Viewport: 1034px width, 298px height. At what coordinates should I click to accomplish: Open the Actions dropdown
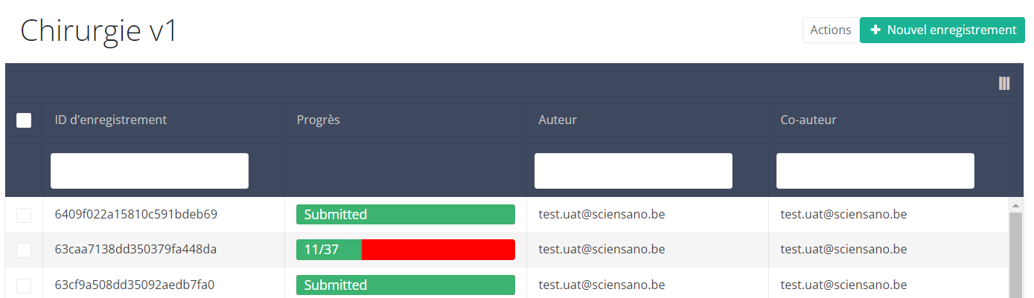pyautogui.click(x=830, y=30)
